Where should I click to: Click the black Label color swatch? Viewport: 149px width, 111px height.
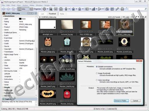20,19
